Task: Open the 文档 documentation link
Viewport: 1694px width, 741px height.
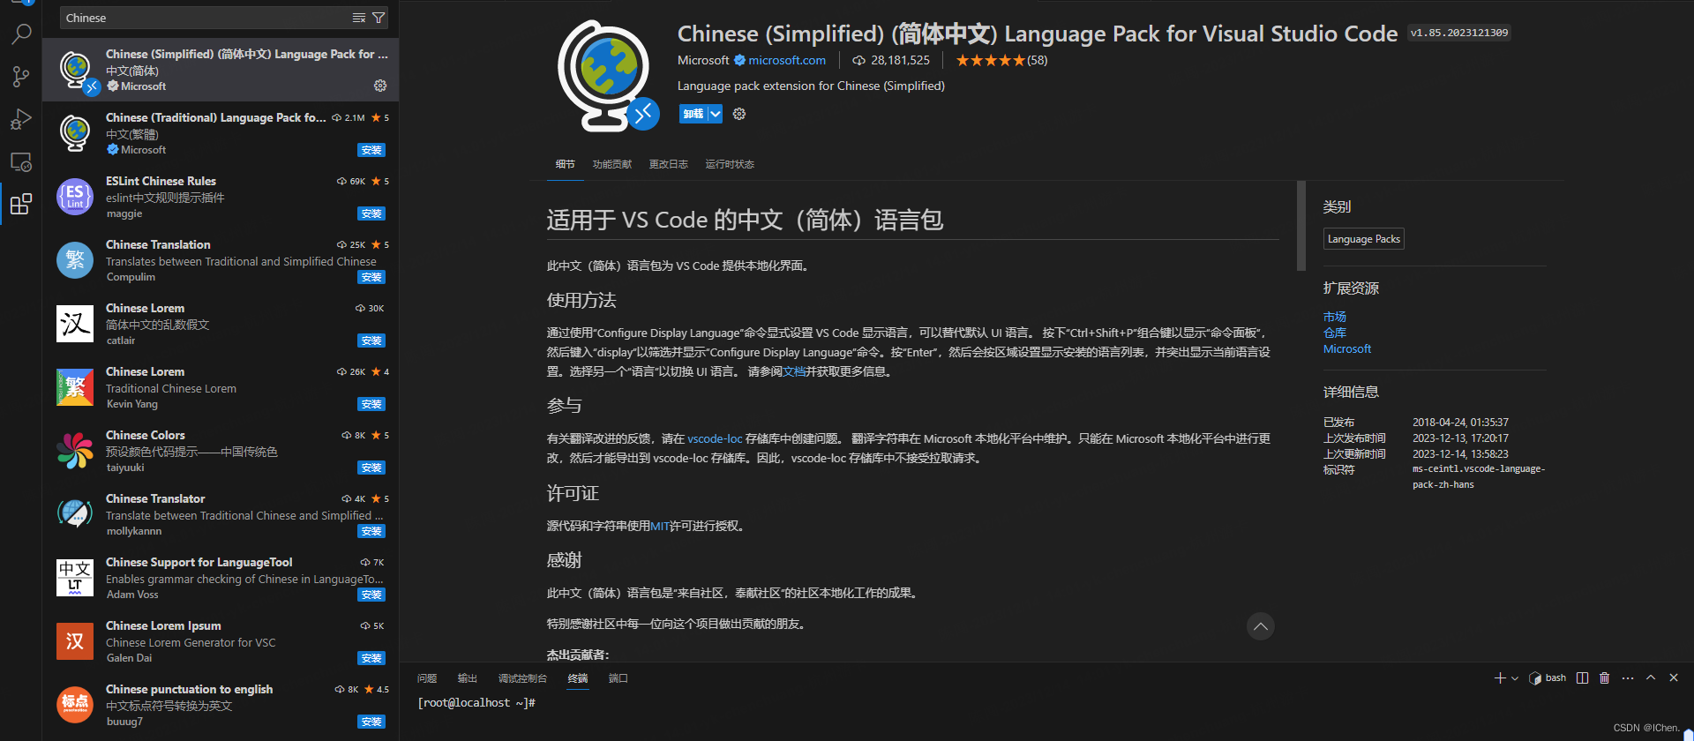Action: click(x=794, y=371)
